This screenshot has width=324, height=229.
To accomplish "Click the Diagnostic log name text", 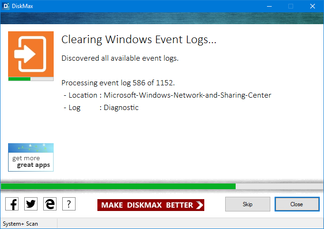I will tap(121, 108).
